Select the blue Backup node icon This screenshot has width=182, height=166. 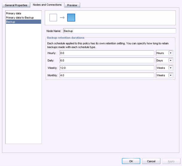point(71,18)
